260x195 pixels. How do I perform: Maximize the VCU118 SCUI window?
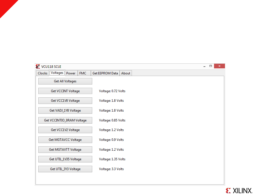tap(210, 66)
